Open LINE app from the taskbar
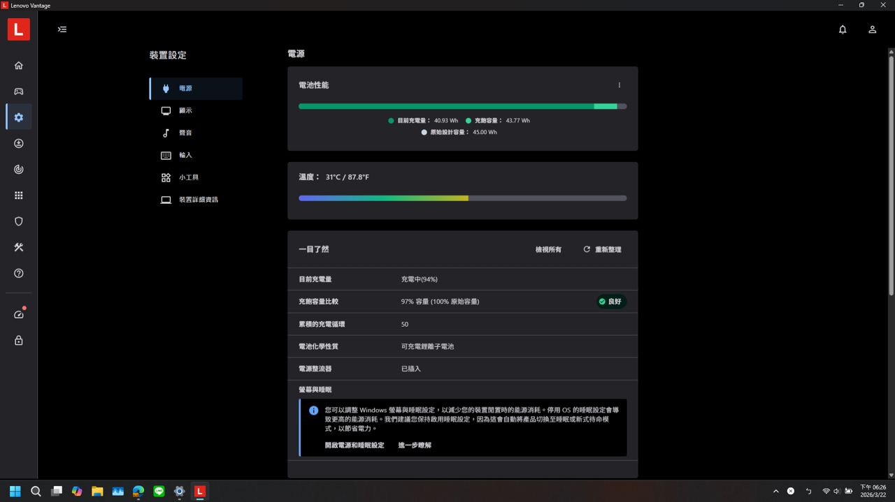Screen dimensions: 895x502 point(159,492)
